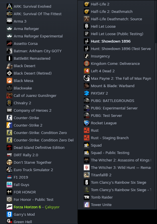The height and width of the screenshot is (224, 157).
Task: Click the Tomb Raider TR icon
Action: [86, 197]
